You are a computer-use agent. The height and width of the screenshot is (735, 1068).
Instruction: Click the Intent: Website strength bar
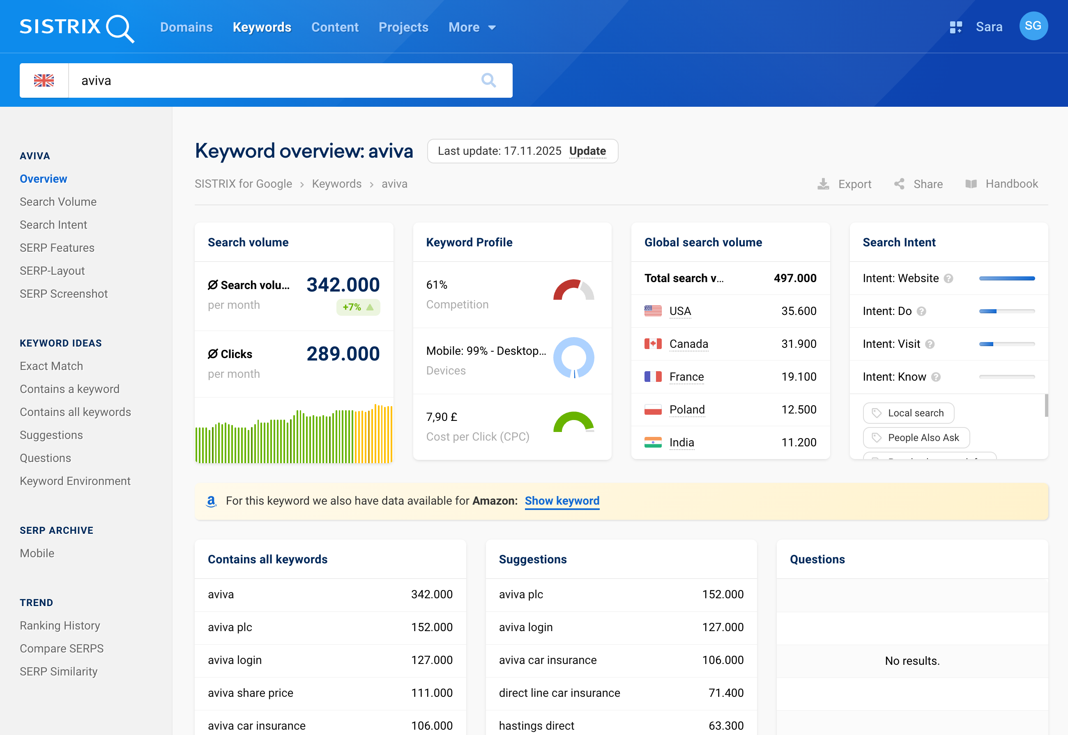pos(1007,278)
